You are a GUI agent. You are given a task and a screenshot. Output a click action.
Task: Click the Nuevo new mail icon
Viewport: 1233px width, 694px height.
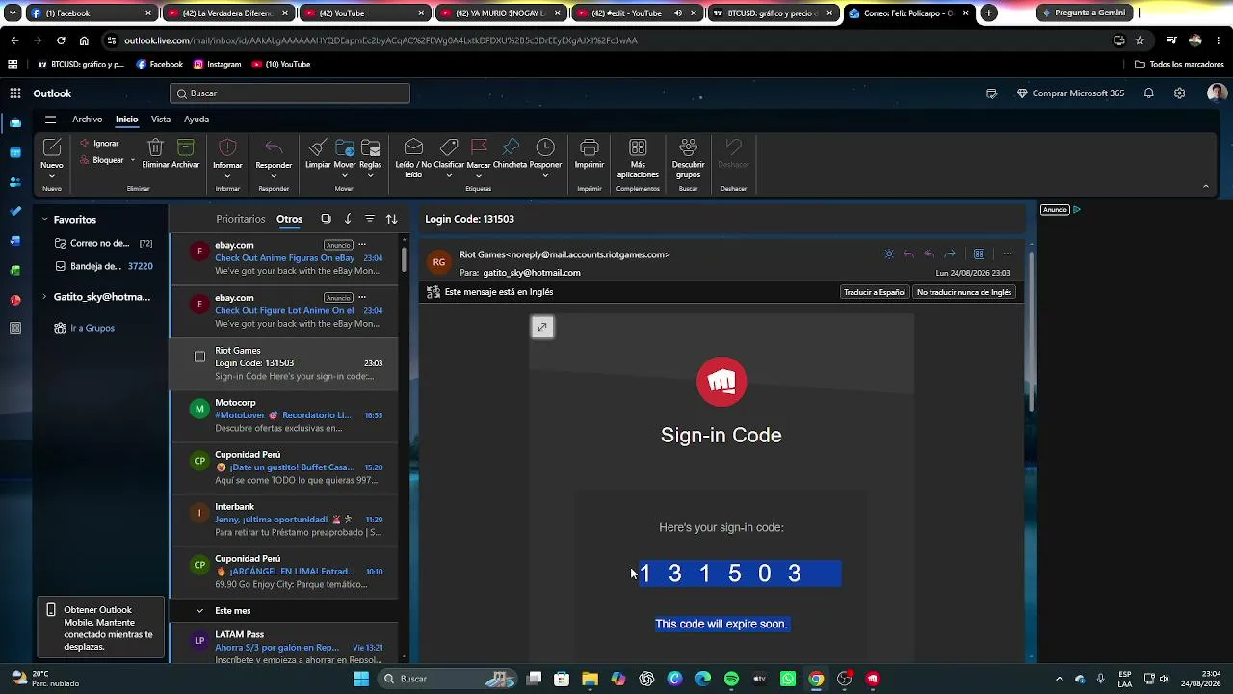pos(52,147)
